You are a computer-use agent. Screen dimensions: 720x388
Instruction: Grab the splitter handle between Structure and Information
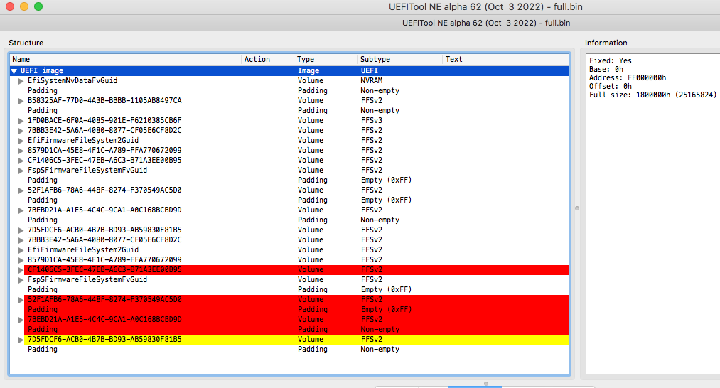(x=577, y=208)
